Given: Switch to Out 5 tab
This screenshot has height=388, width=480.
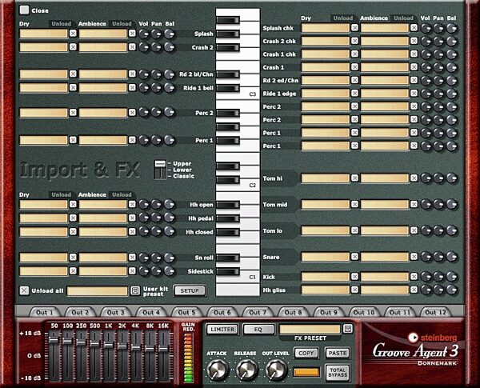Looking at the screenshot, I should coord(186,312).
